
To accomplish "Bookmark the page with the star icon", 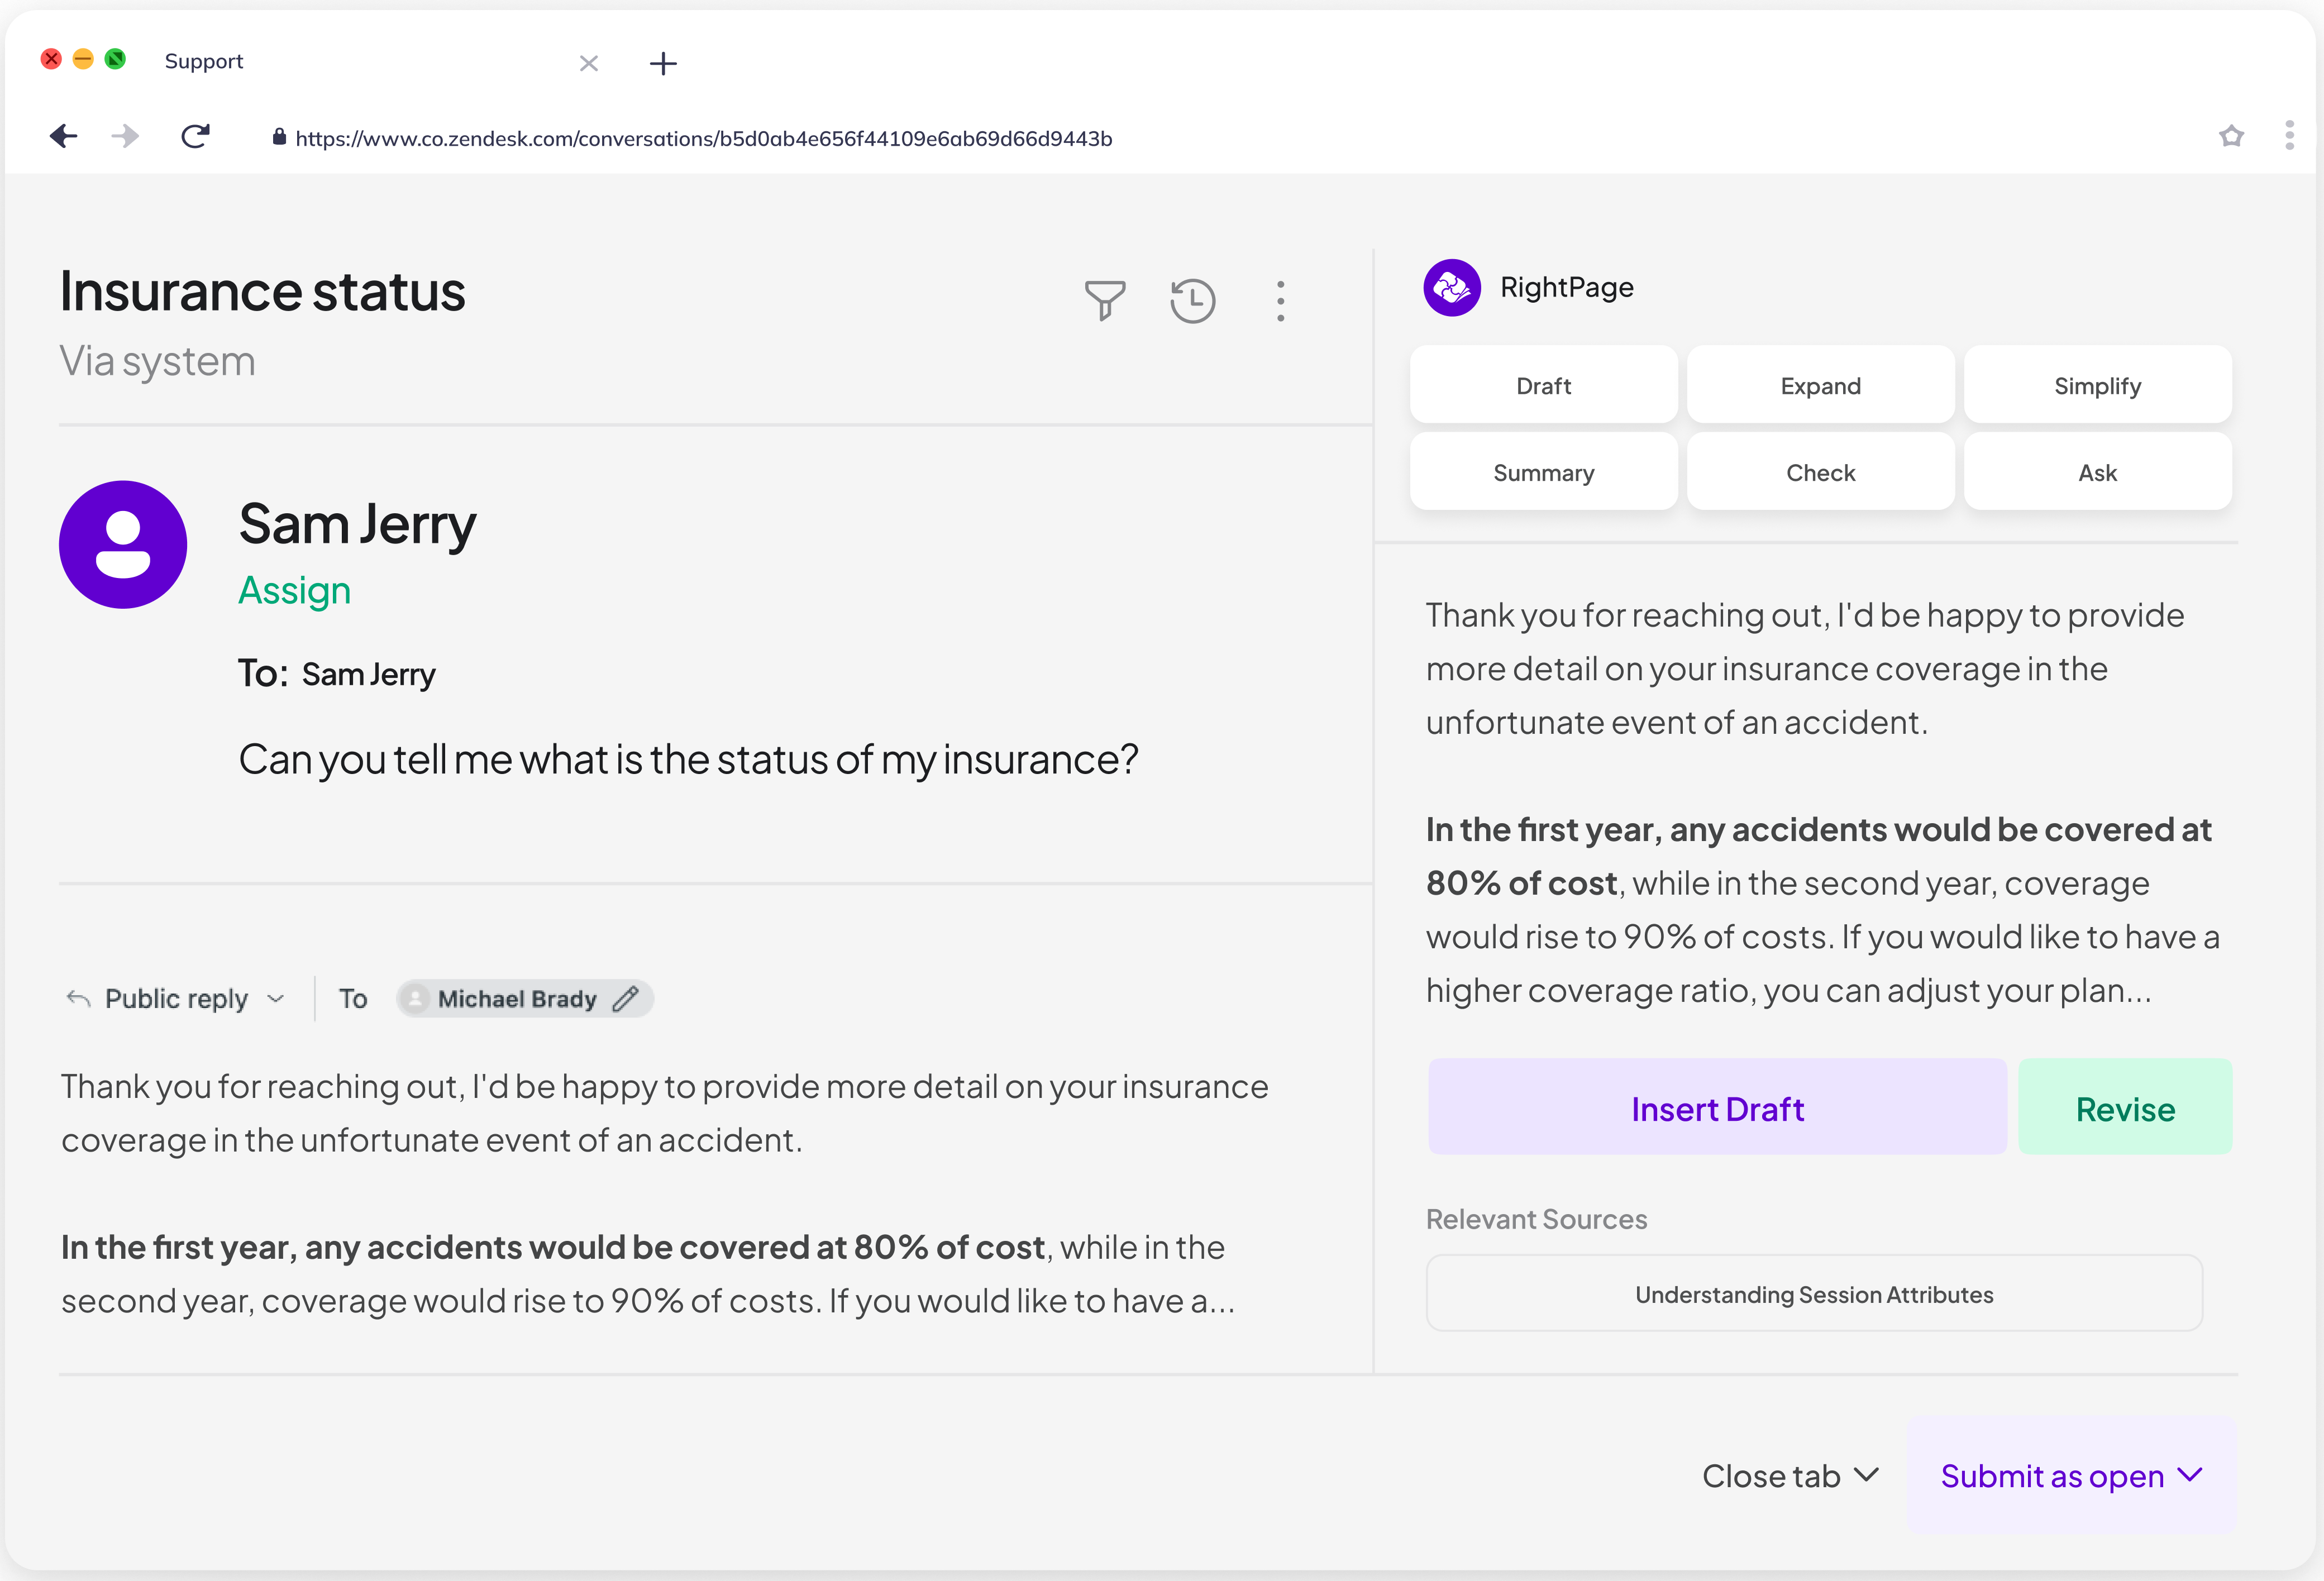I will click(2231, 136).
